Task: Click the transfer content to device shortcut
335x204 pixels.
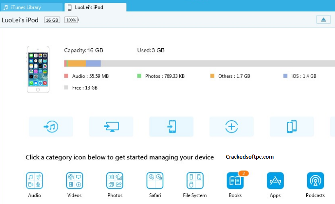Action: [x=171, y=127]
